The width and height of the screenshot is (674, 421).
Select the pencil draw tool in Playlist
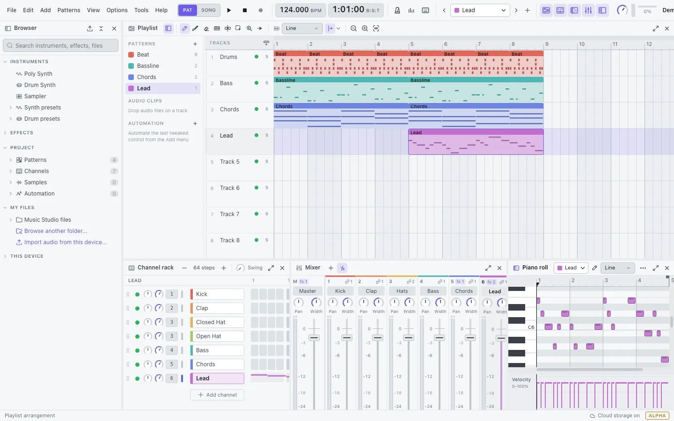(185, 29)
